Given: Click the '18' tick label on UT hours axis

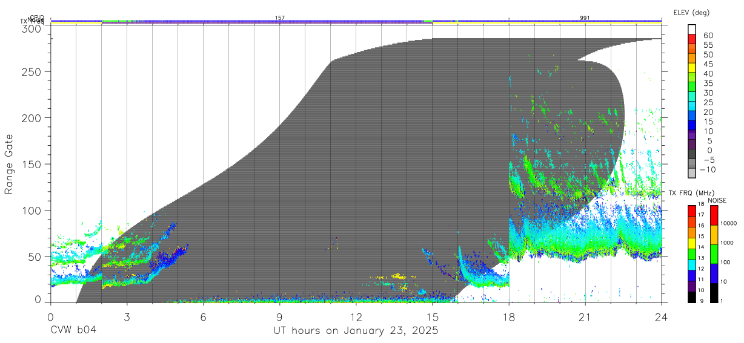Looking at the screenshot, I should (x=509, y=317).
